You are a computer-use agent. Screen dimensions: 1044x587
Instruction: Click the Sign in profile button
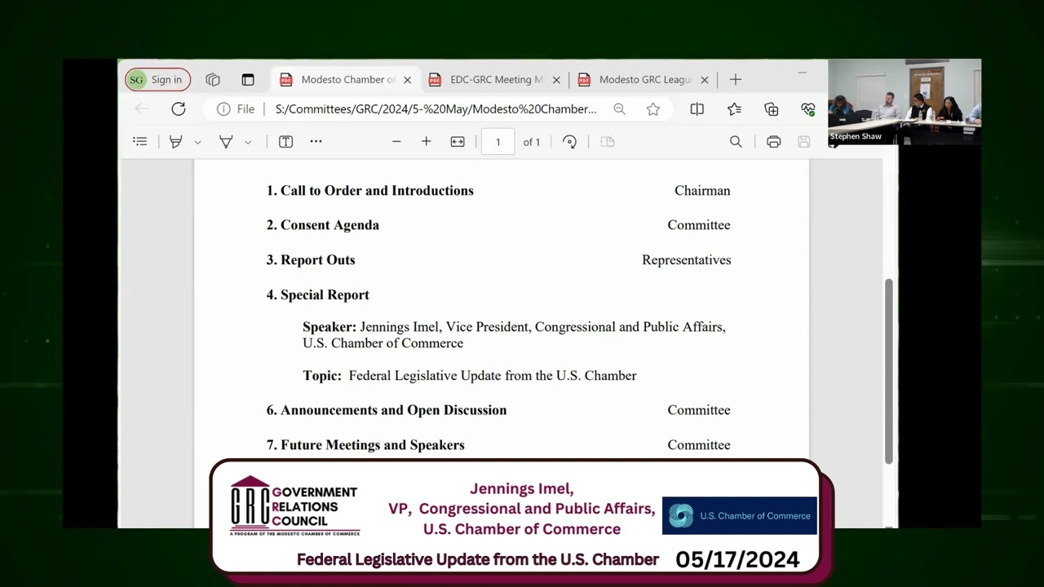(157, 79)
